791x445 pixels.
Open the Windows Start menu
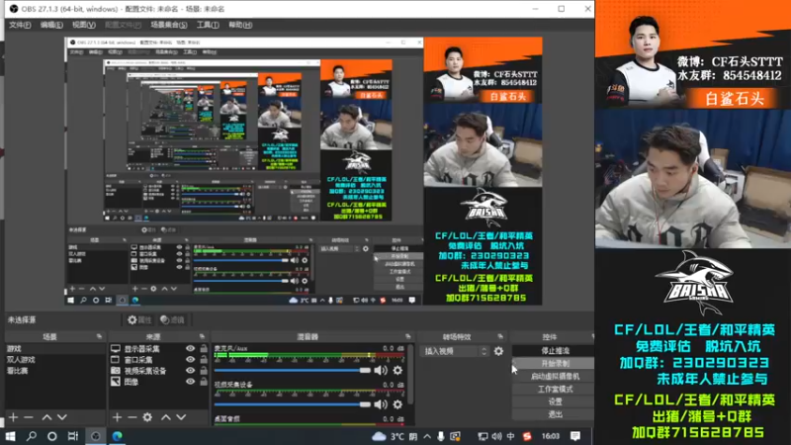click(10, 436)
